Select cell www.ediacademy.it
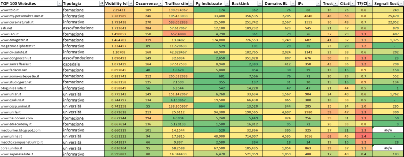This screenshot has height=157, width=404. pos(31,124)
